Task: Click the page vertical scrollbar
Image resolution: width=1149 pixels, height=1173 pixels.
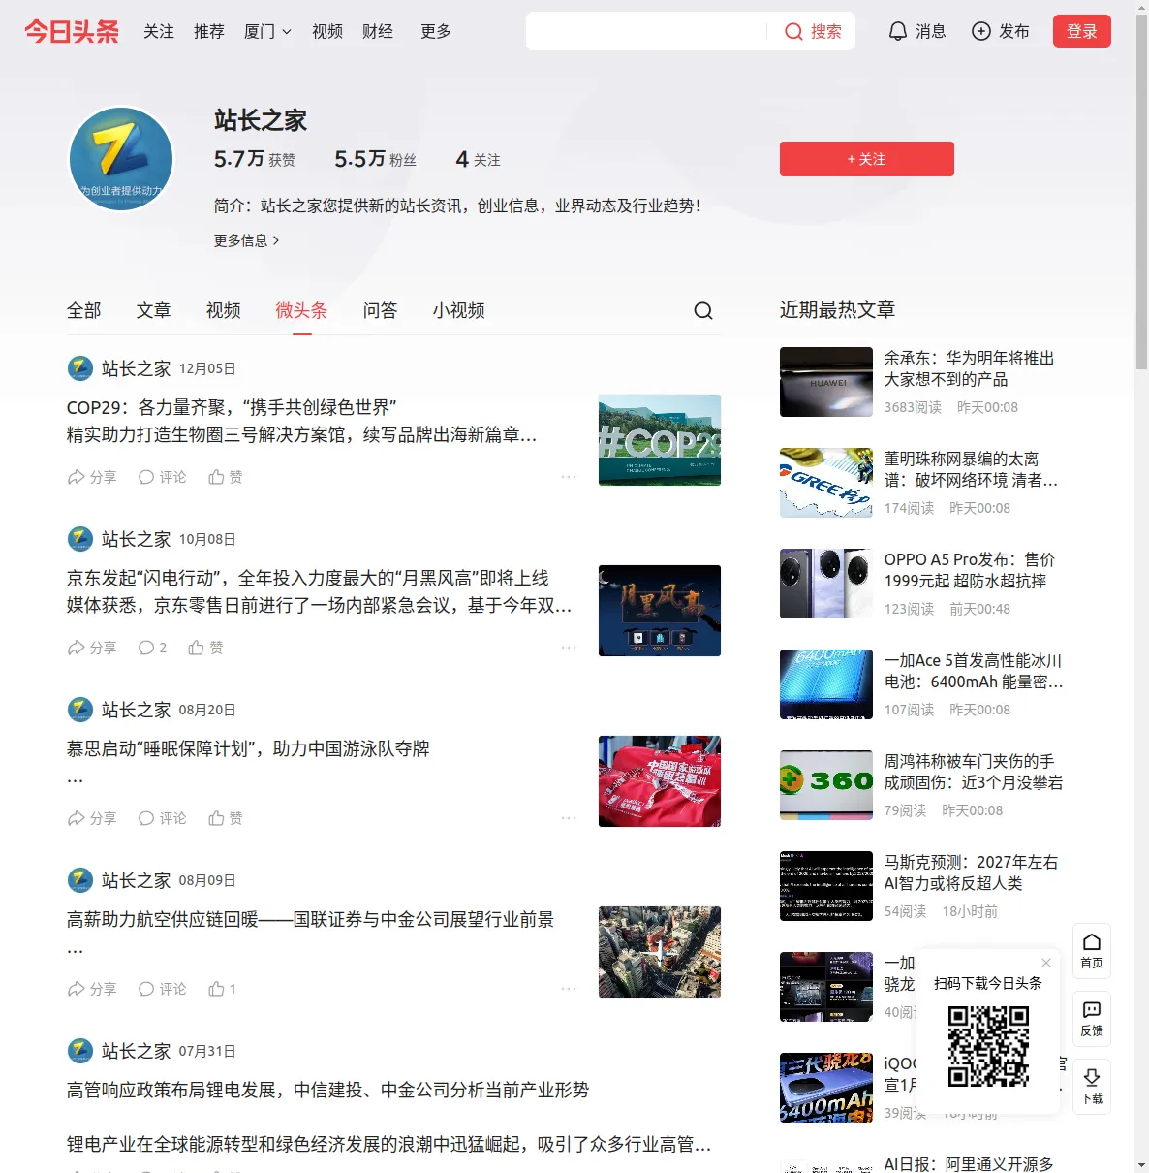Action: pos(1141,194)
